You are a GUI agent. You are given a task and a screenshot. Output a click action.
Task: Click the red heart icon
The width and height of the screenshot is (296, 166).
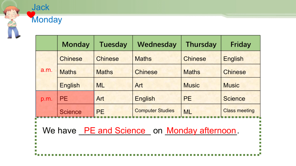tap(31, 14)
